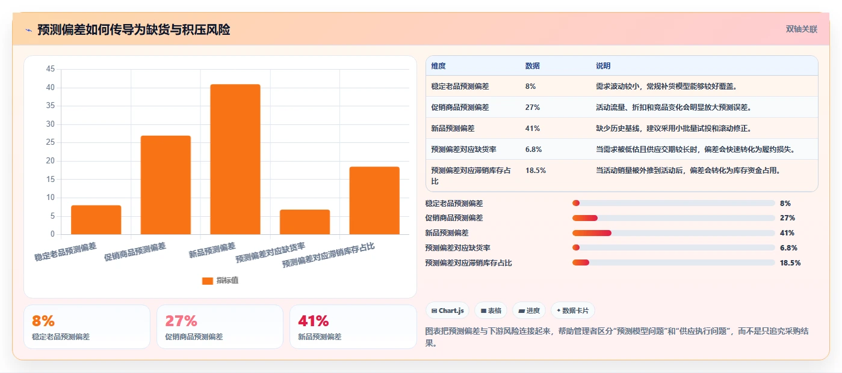This screenshot has width=842, height=373.
Task: Click the 8% value in the table
Action: point(530,86)
